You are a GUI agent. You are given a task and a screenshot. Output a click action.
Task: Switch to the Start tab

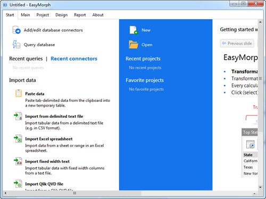tap(10, 15)
